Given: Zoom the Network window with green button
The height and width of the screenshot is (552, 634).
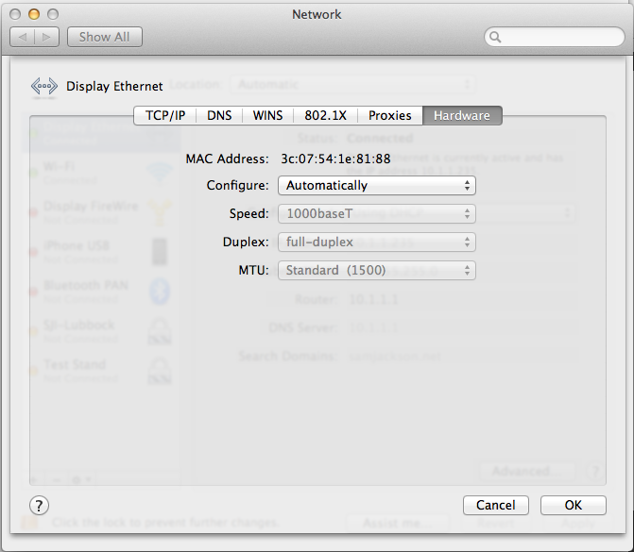Looking at the screenshot, I should tap(53, 14).
